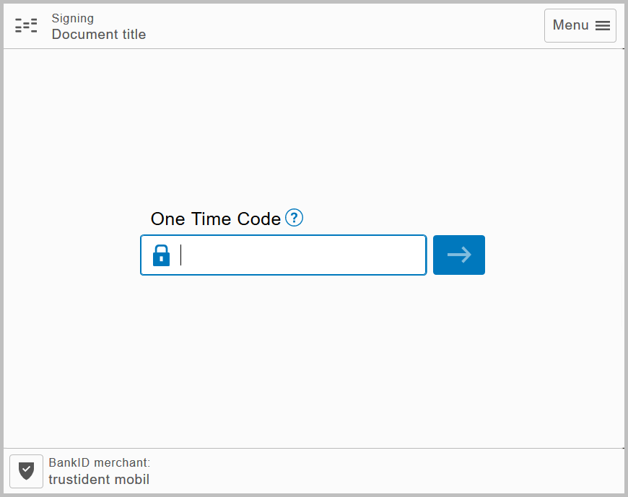Click the word Code in the field label
The image size is (628, 497).
[258, 219]
